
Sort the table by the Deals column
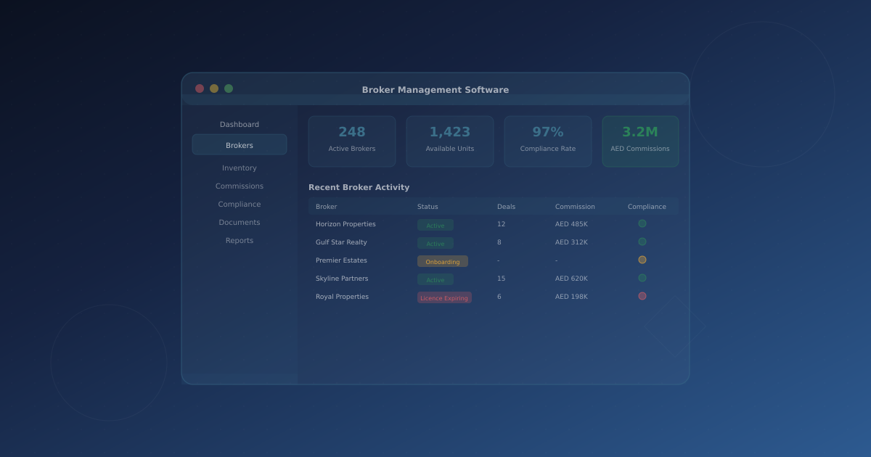point(505,206)
